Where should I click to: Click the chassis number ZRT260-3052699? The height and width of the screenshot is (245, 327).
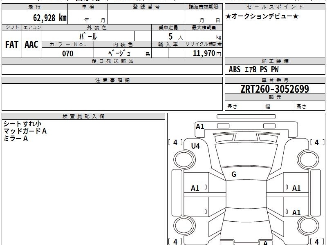(x=275, y=89)
